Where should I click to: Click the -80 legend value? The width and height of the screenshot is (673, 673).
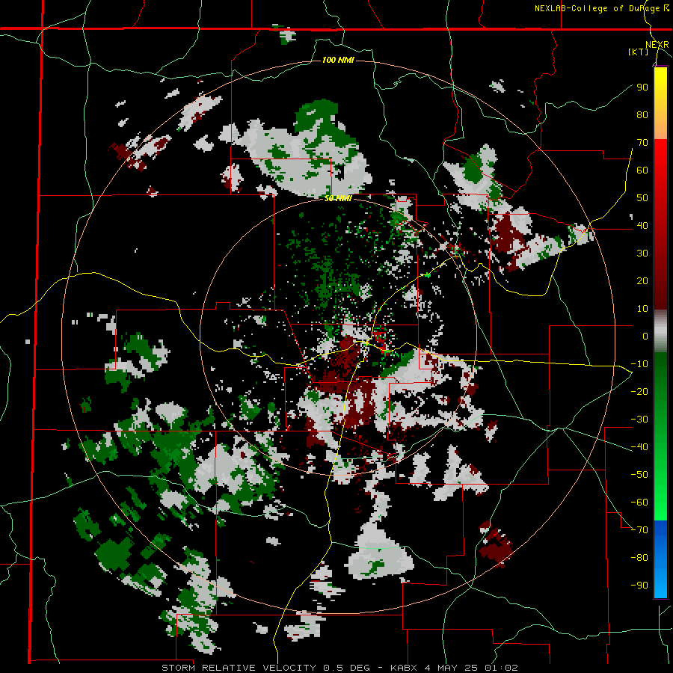[639, 558]
